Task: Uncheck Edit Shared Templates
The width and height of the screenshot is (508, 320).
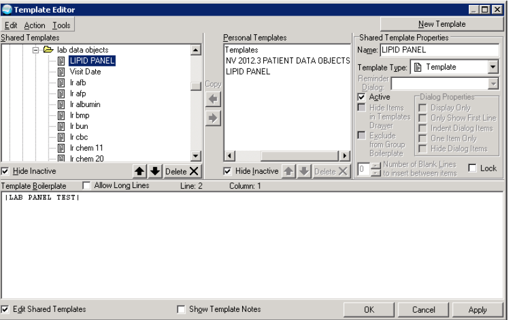Action: click(5, 309)
